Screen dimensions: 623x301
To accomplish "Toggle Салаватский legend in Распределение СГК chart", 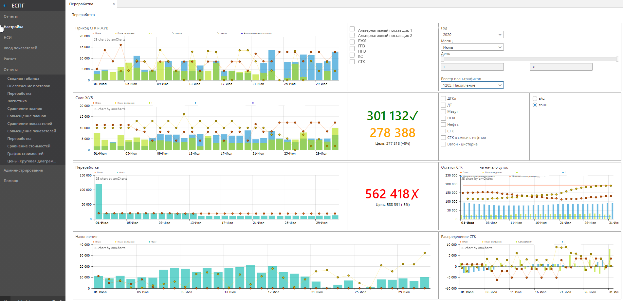I will tap(524, 242).
